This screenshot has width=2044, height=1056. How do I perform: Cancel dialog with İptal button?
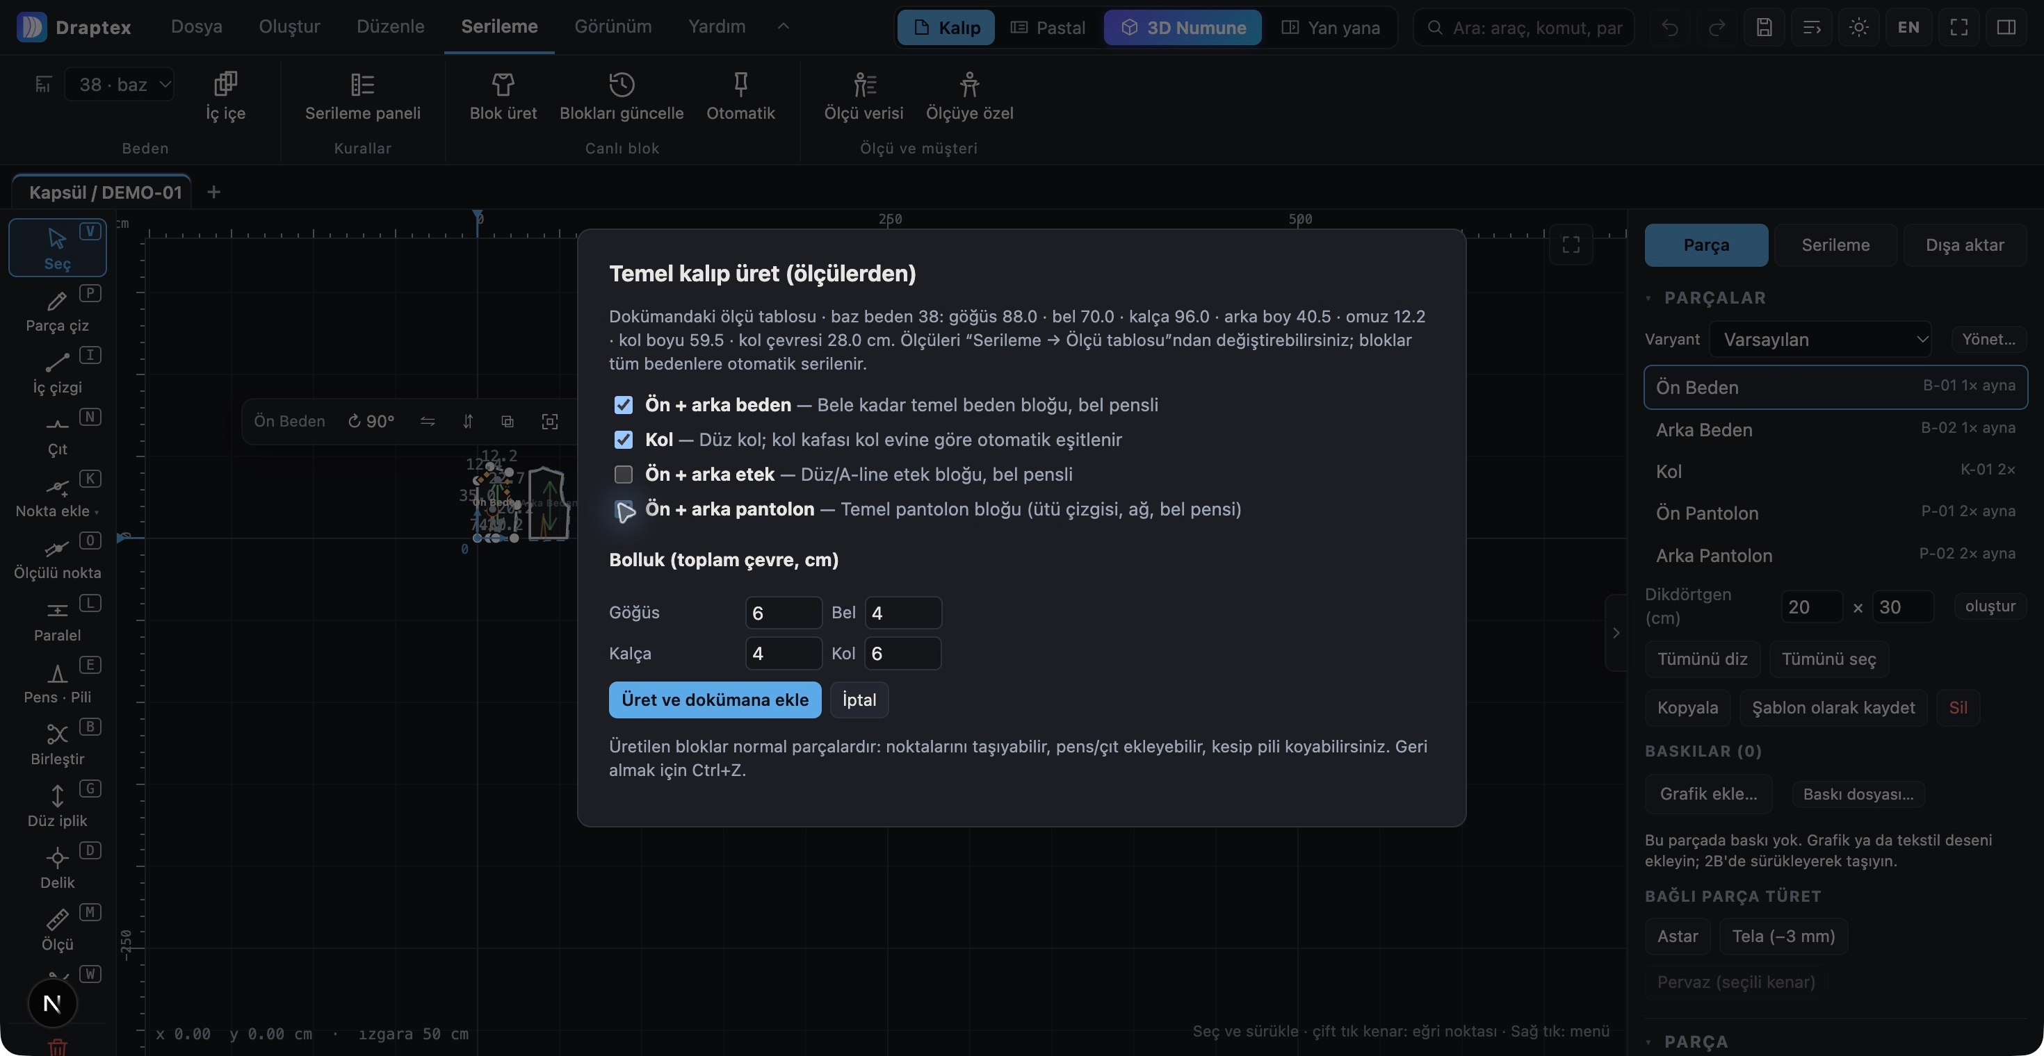[x=859, y=699]
